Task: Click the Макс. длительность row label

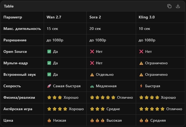Action: pos(22,29)
